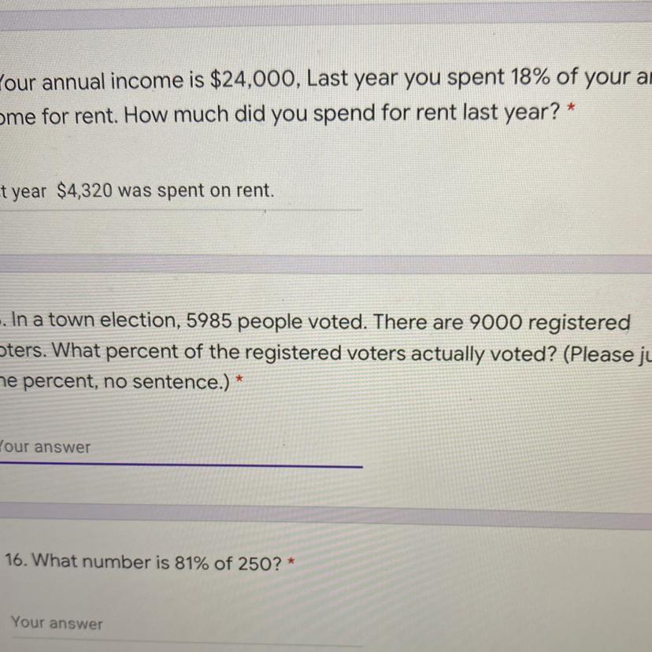
Task: Click the blue underline of the active answer field
Action: click(x=181, y=466)
